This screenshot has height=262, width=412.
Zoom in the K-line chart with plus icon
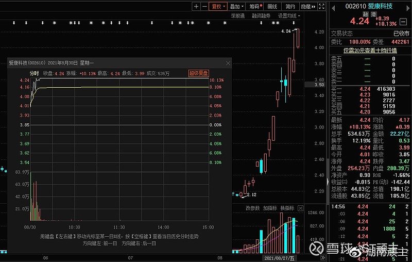[x=196, y=7]
